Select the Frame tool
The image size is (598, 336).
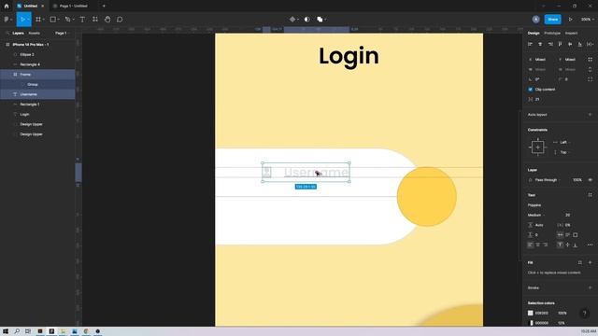pyautogui.click(x=38, y=20)
